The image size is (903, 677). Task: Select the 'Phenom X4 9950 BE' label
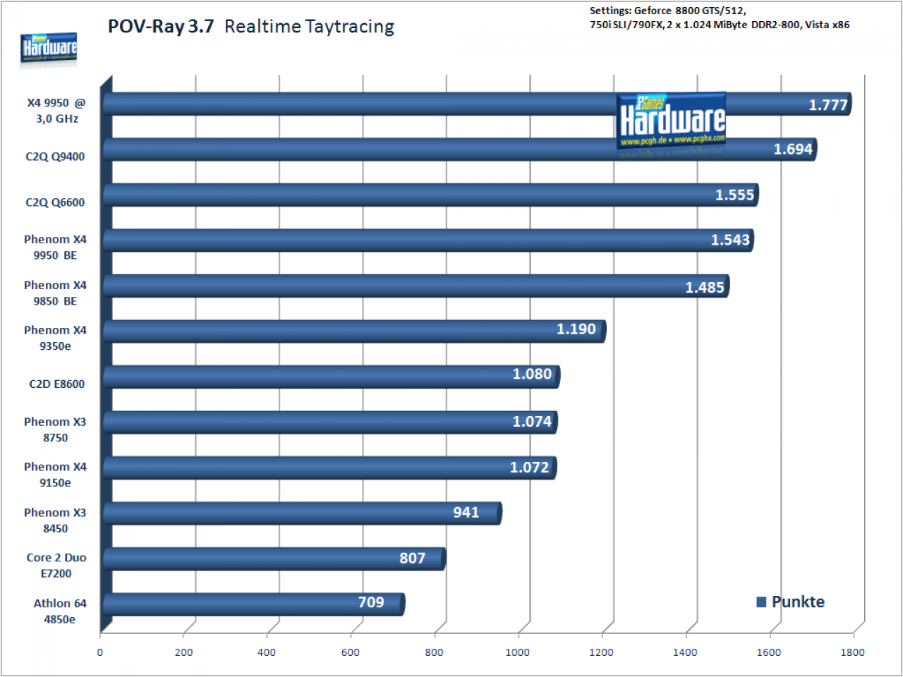(x=55, y=248)
